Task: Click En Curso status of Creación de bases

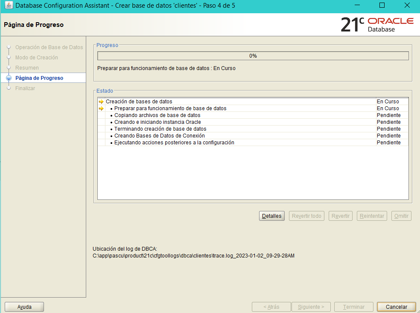Action: [x=388, y=102]
